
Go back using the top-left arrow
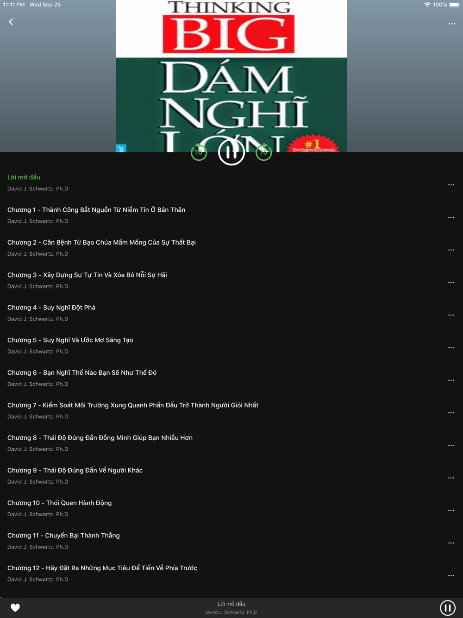tap(11, 22)
